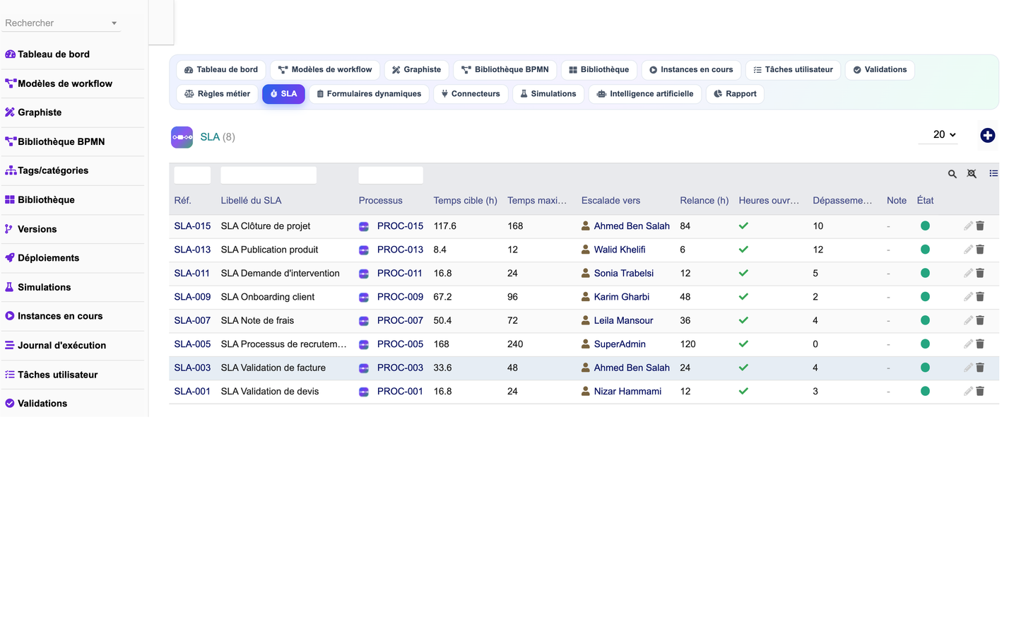Toggle Heures ouvrées checkmark for SLA-005
The image size is (1021, 632).
click(x=743, y=344)
